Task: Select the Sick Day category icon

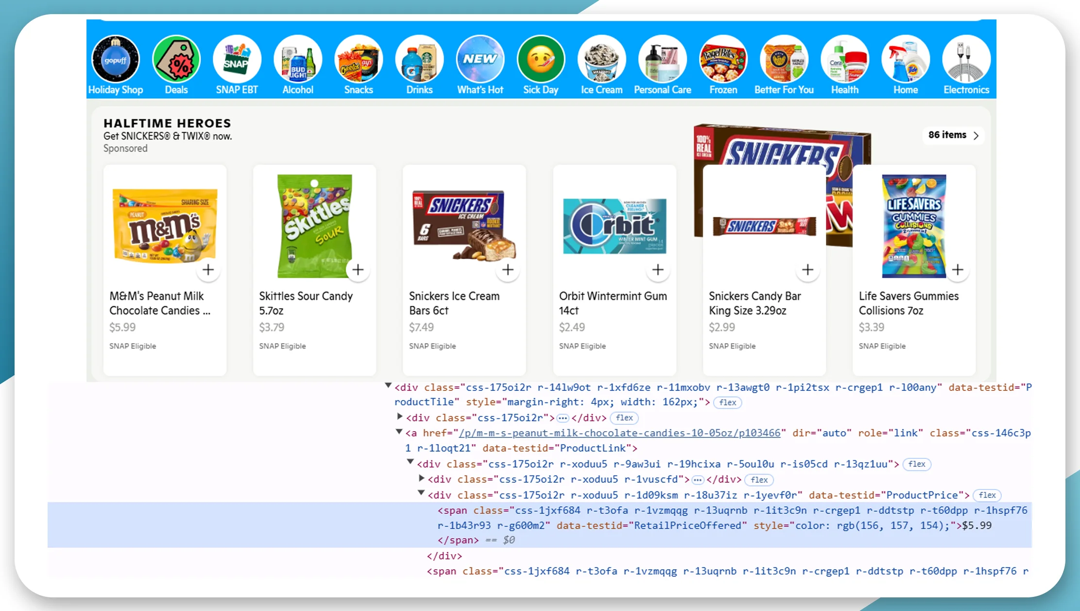Action: 541,59
